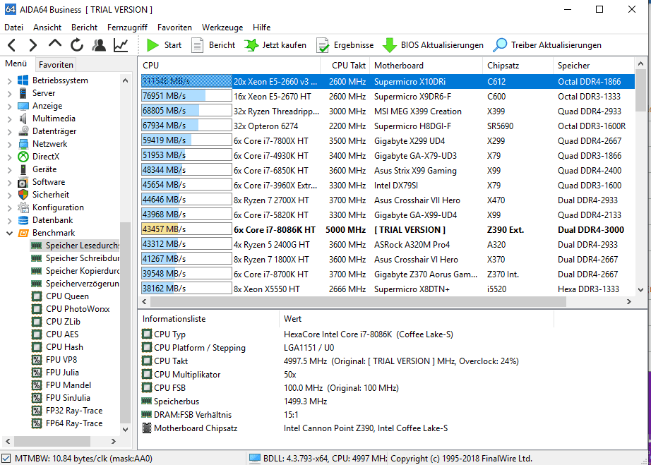Select the FP64 Ray-Trace benchmark
The width and height of the screenshot is (651, 465).
click(74, 423)
